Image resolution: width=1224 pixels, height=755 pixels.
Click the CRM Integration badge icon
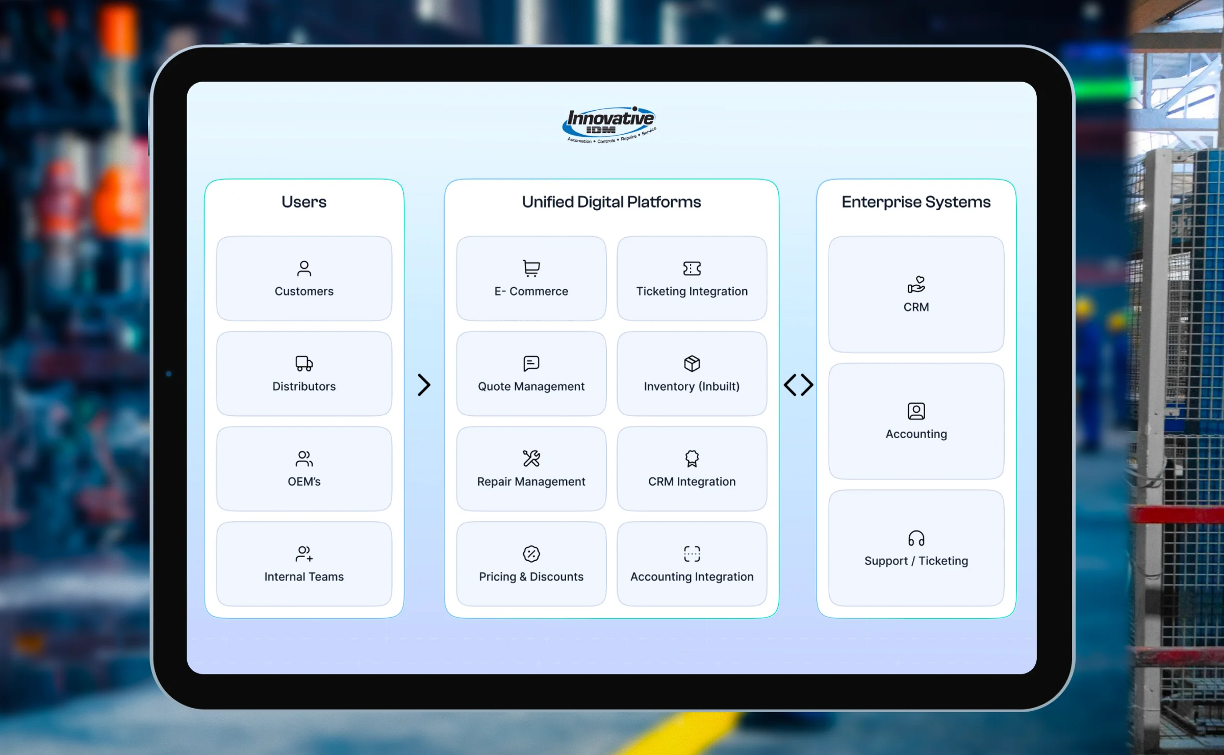[x=692, y=458]
